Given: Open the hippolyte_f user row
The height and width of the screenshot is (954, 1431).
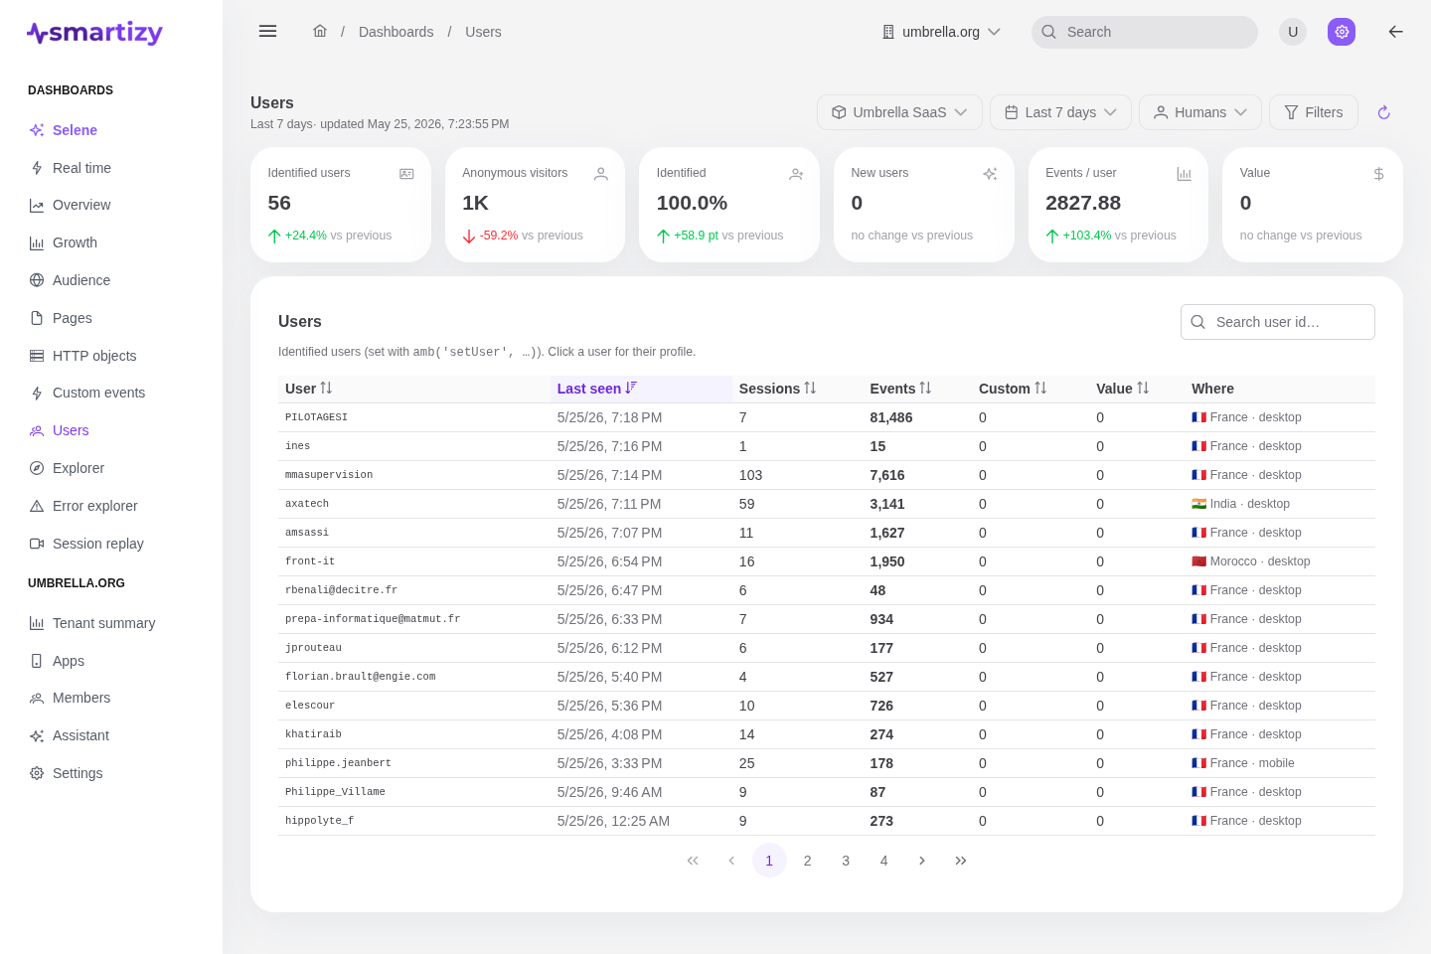Looking at the screenshot, I should [827, 821].
